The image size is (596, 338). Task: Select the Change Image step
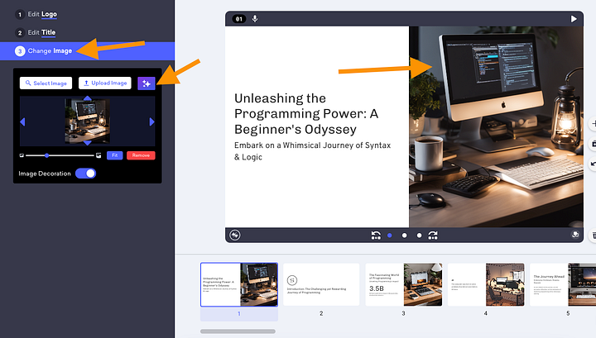click(87, 51)
